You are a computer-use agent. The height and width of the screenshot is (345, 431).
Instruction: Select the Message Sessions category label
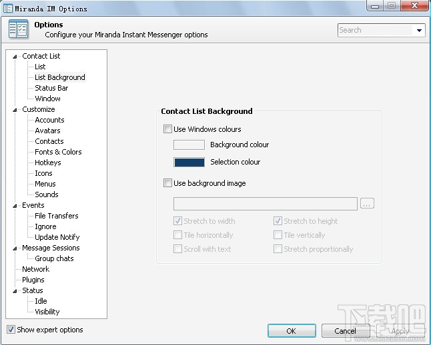(x=51, y=248)
